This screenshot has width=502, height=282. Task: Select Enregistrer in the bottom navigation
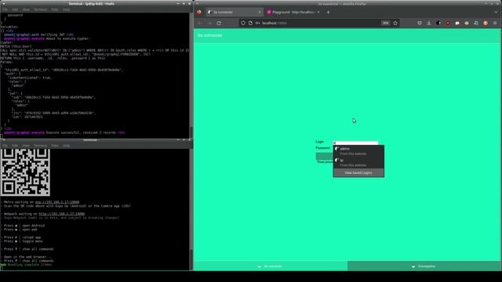(x=424, y=266)
